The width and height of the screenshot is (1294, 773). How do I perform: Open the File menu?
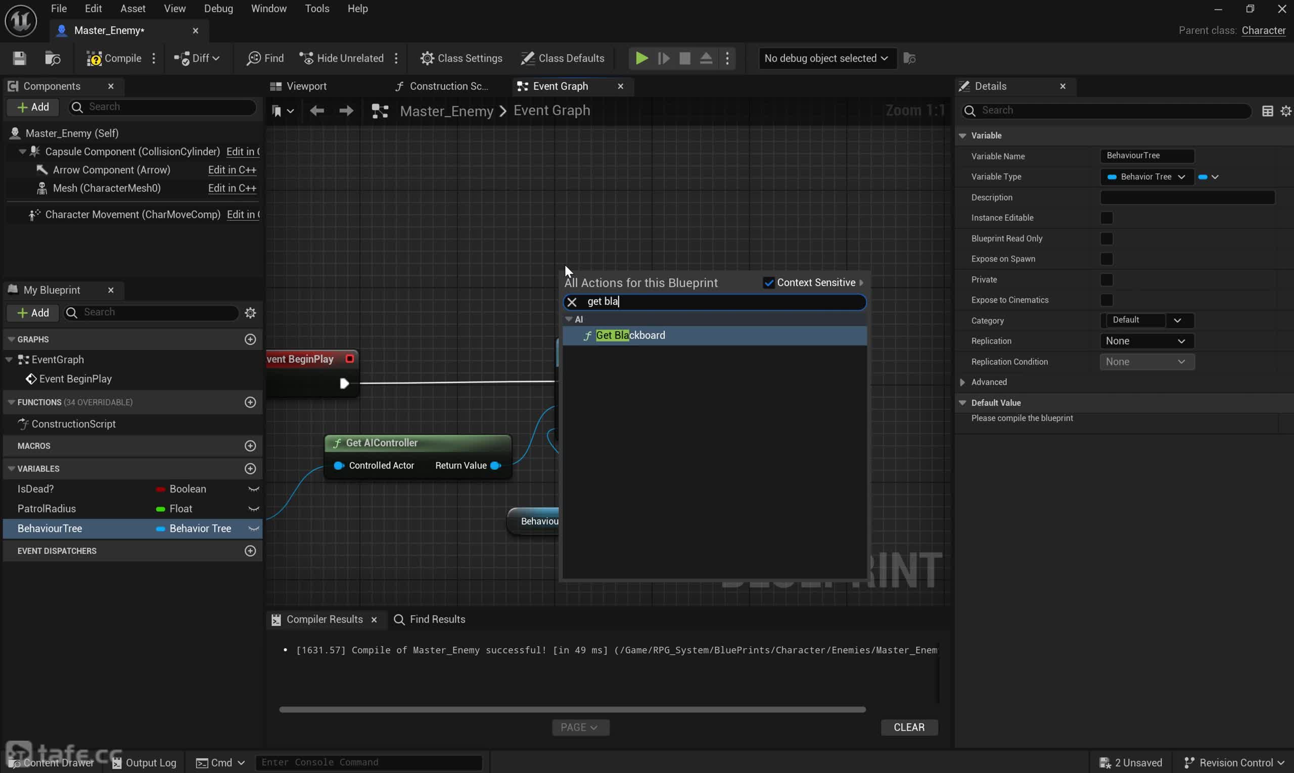pos(58,9)
